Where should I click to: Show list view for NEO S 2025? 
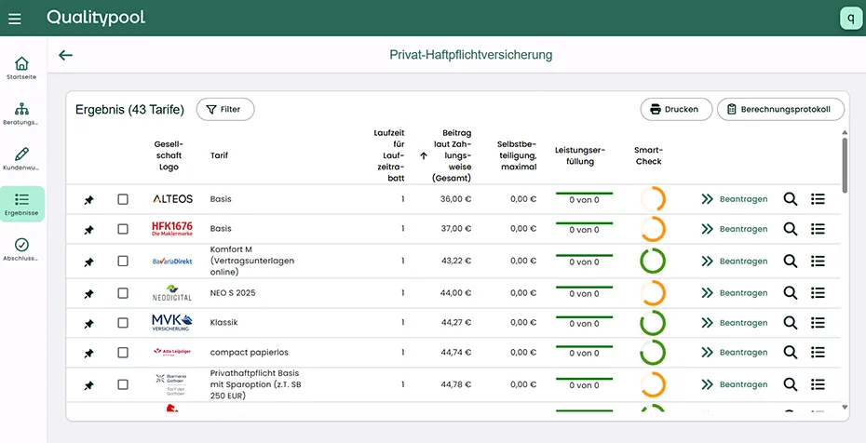pyautogui.click(x=818, y=293)
